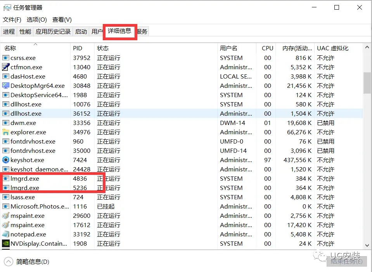Image resolution: width=372 pixels, height=272 pixels.
Task: Click the NVDisplay.Container NVIDIA icon
Action: click(x=6, y=244)
